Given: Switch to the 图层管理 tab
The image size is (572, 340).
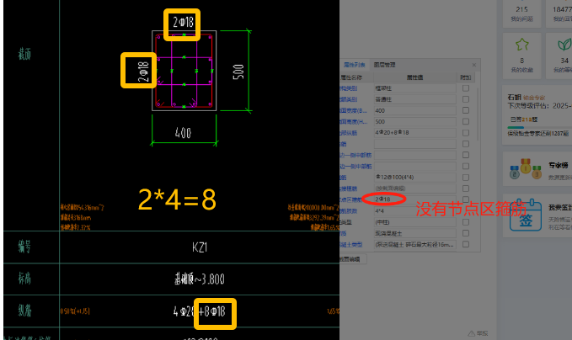Looking at the screenshot, I should [384, 65].
